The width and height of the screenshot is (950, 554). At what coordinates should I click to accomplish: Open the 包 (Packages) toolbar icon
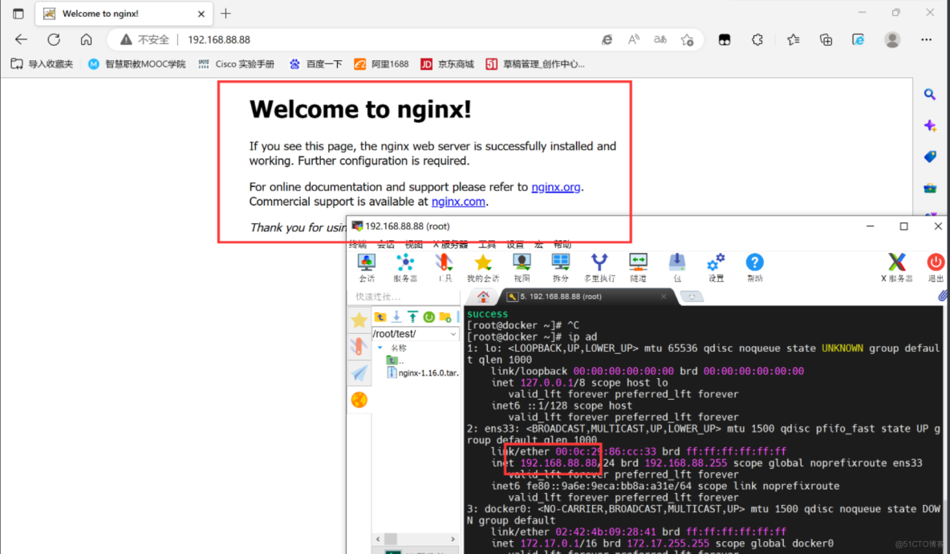(676, 267)
